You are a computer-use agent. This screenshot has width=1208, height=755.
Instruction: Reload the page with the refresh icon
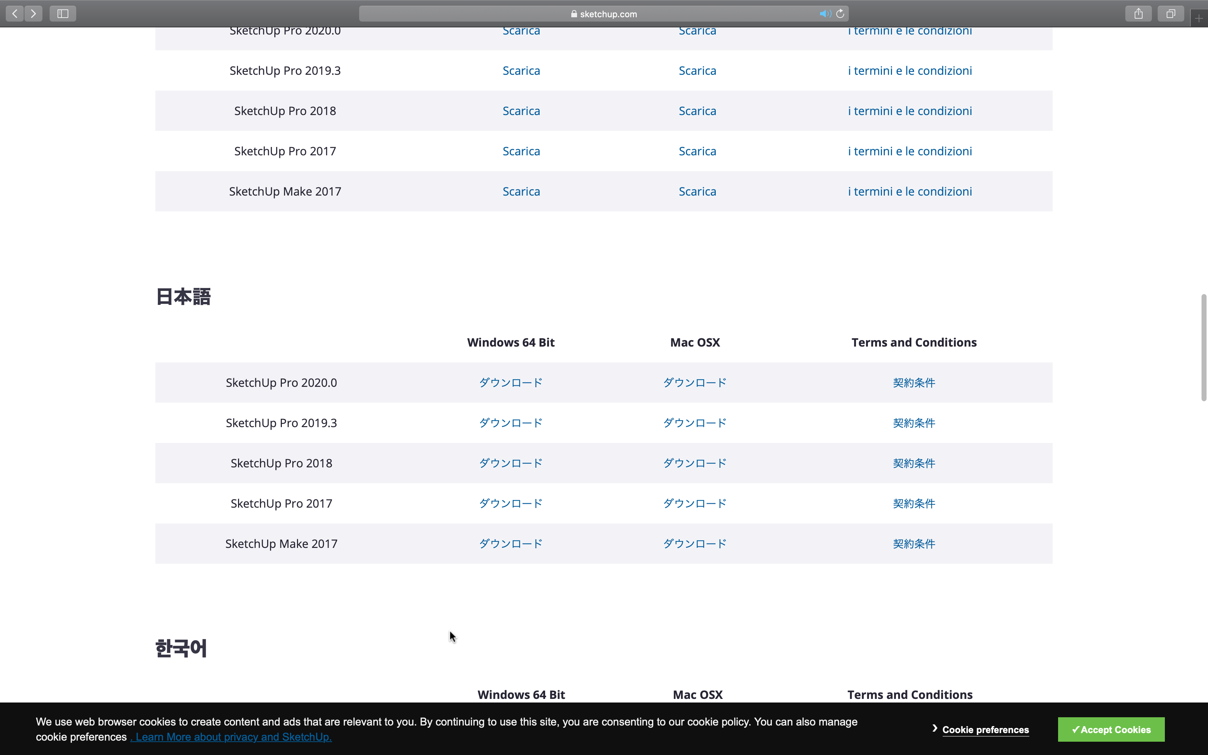841,14
